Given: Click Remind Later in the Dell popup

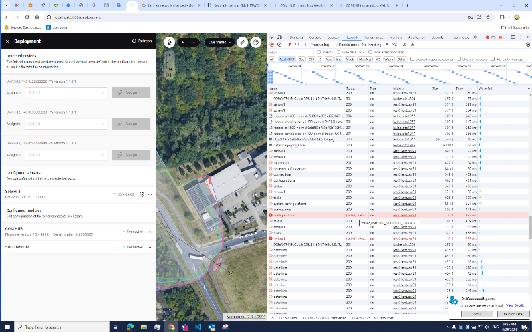Looking at the screenshot, I should pyautogui.click(x=513, y=314).
